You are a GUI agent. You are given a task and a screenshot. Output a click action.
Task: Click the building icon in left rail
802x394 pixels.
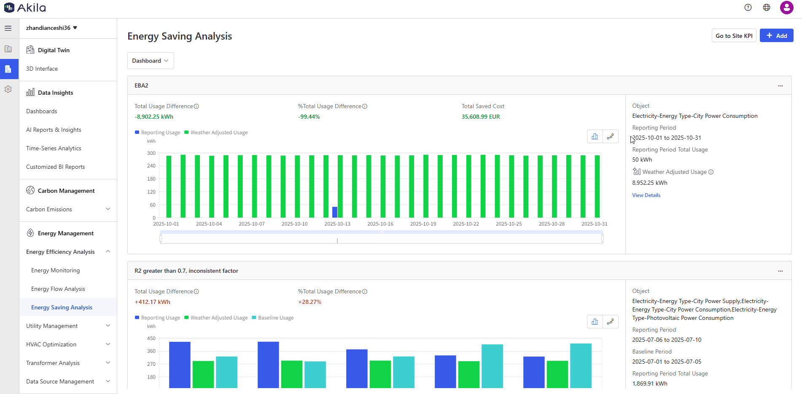(8, 49)
